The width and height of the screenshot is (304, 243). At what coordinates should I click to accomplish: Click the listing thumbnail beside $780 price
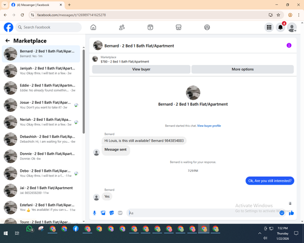95,59
